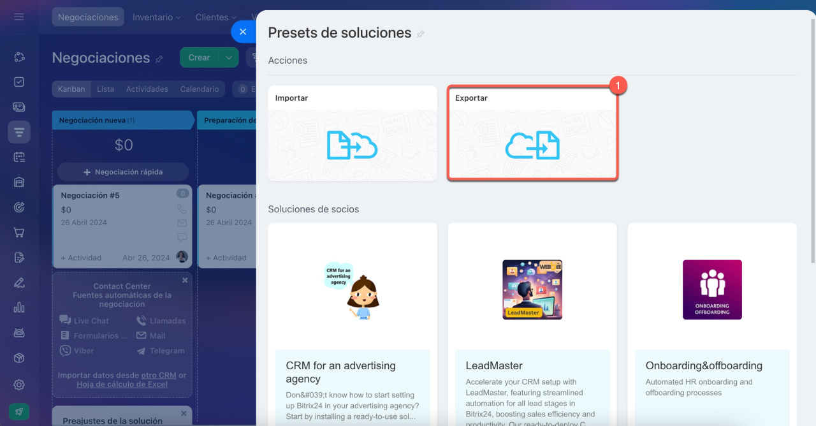
Task: Close the Preajustes de la solución block
Action: (x=185, y=413)
